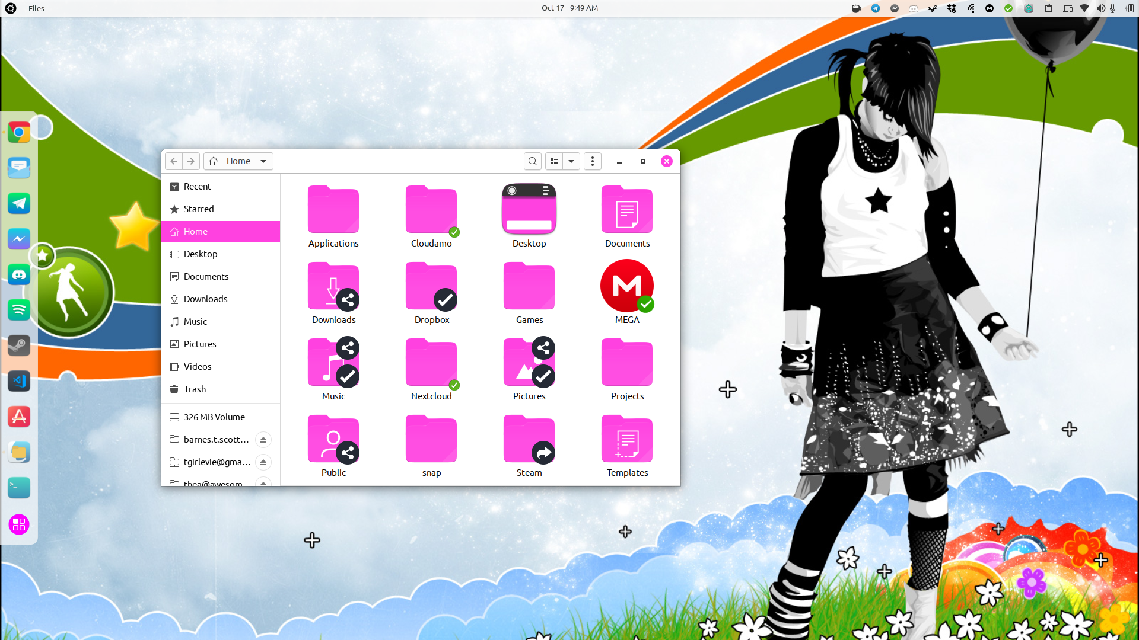Click the search magnifier button
Viewport: 1139px width, 640px height.
[x=533, y=161]
